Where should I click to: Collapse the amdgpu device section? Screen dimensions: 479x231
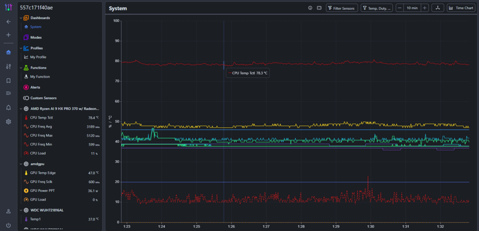[21, 164]
